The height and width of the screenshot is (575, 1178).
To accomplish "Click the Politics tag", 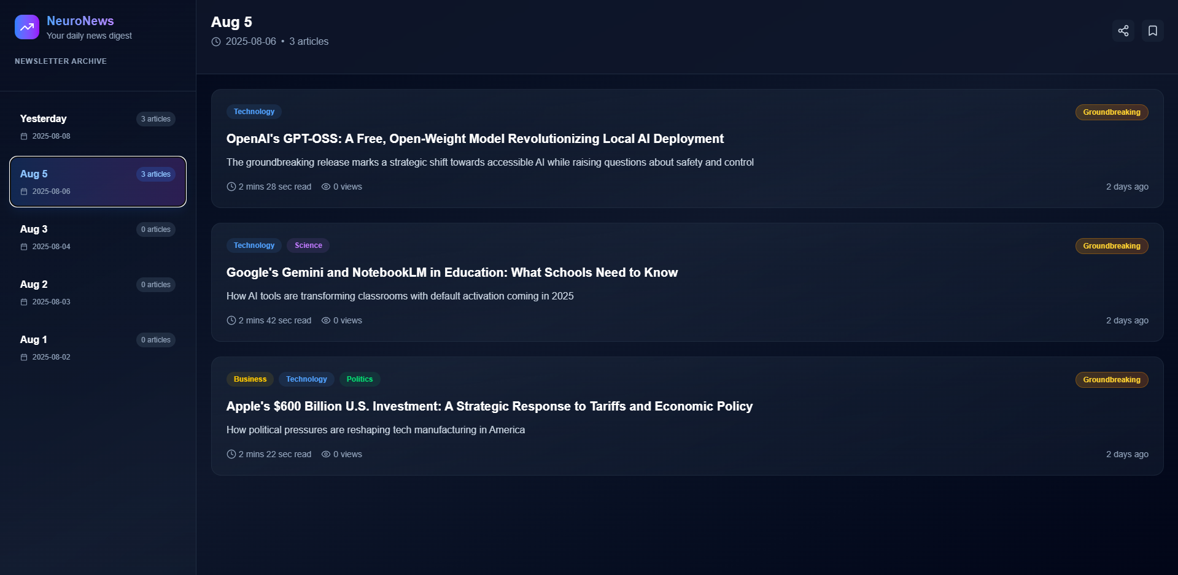I will [x=360, y=379].
